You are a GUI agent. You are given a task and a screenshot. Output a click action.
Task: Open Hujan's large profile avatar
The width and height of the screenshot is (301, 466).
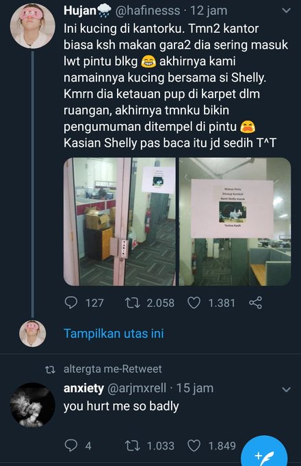(x=33, y=26)
